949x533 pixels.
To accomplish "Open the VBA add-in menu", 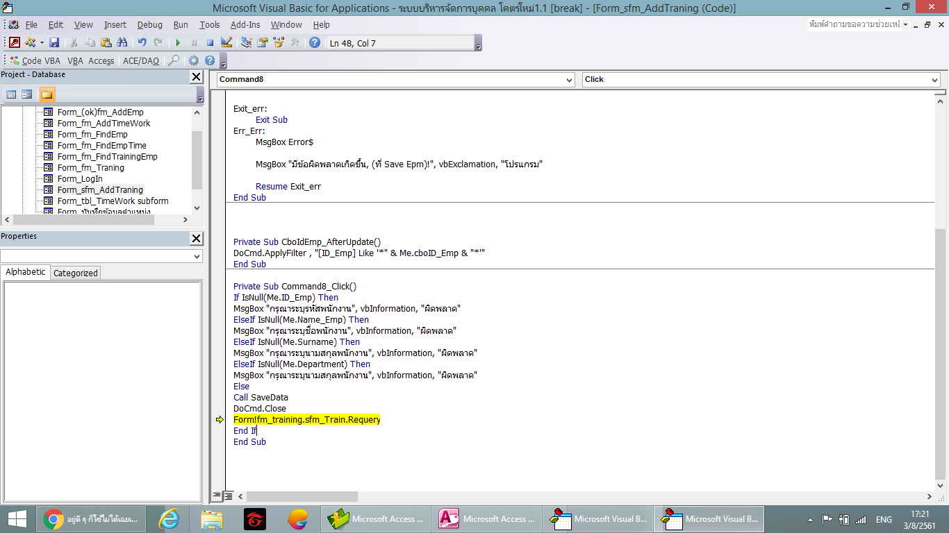I will (x=75, y=61).
